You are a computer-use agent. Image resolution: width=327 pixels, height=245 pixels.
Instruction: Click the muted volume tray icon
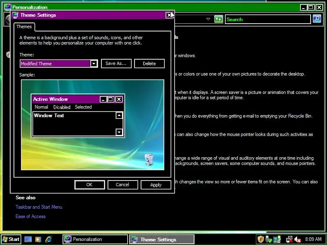(298, 239)
